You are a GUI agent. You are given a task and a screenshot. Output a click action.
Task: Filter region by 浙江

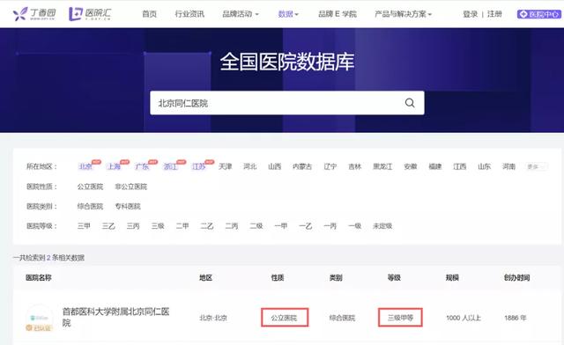click(x=170, y=166)
